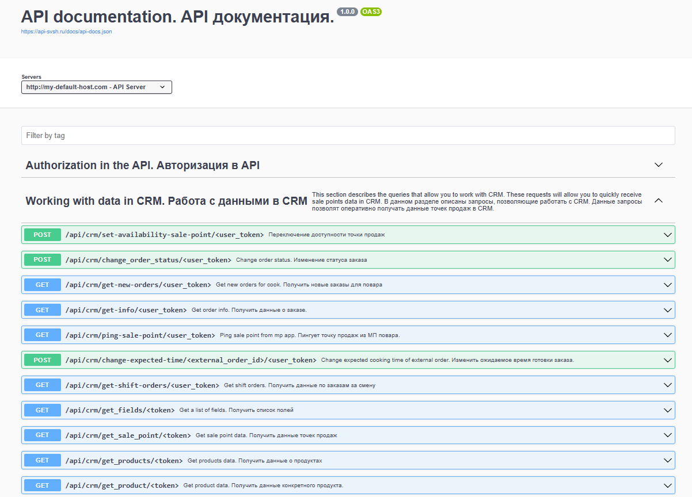The height and width of the screenshot is (497, 692).
Task: Click GET badge of get_products
Action: click(43, 461)
